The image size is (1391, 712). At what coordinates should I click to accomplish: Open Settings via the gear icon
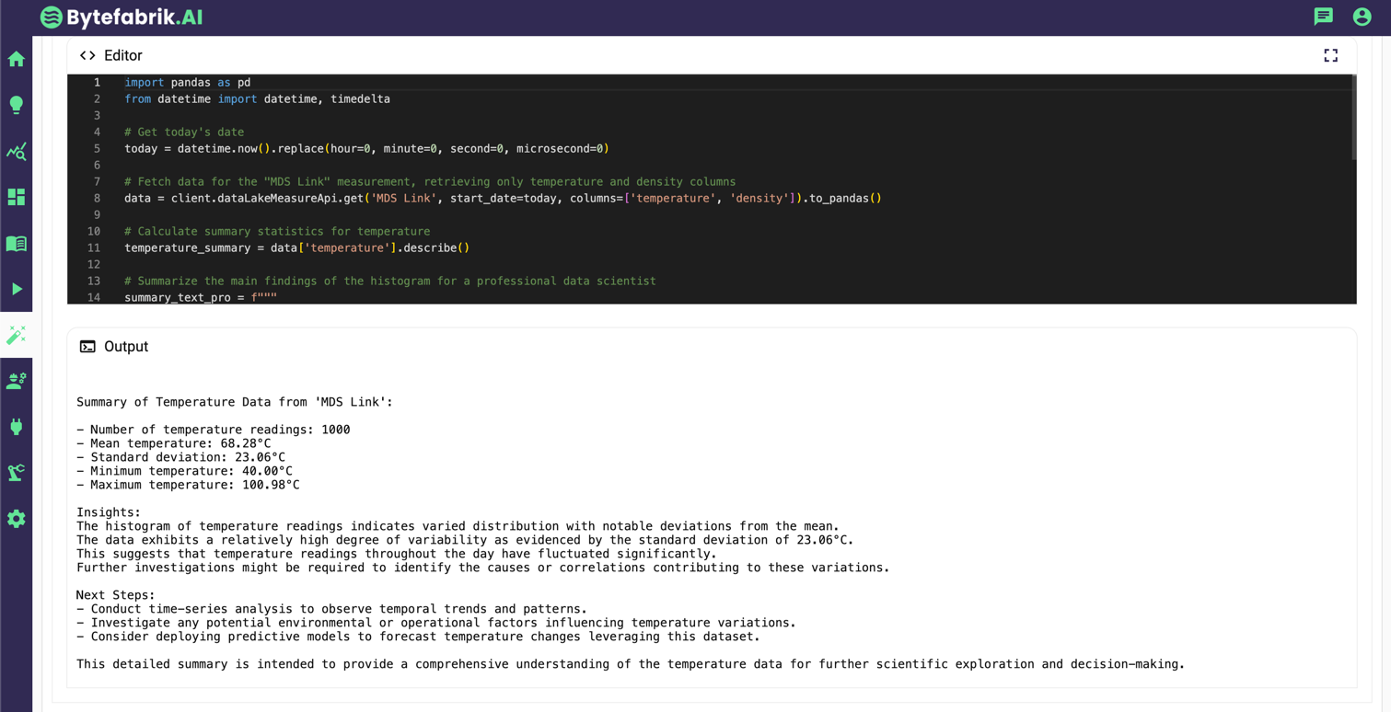click(x=16, y=519)
